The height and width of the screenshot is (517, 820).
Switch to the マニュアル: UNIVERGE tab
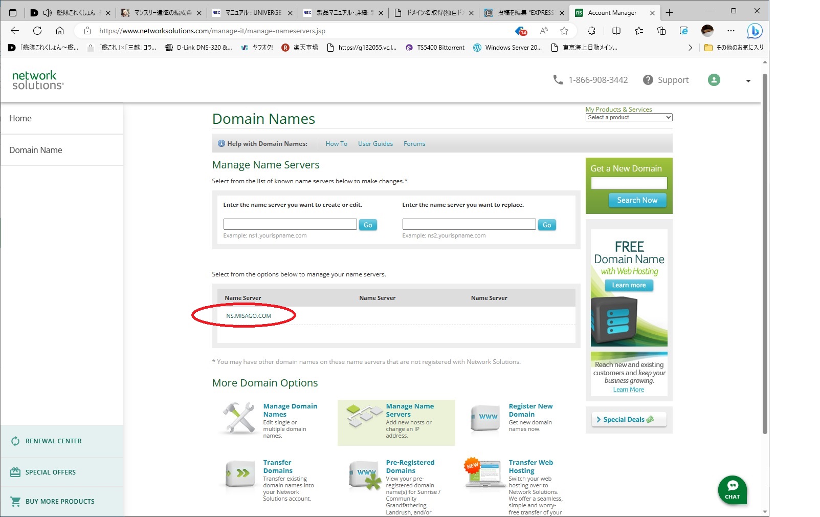click(x=253, y=13)
